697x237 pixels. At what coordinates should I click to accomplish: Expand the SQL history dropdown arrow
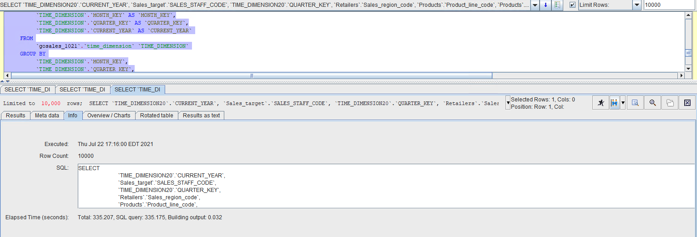(x=535, y=5)
